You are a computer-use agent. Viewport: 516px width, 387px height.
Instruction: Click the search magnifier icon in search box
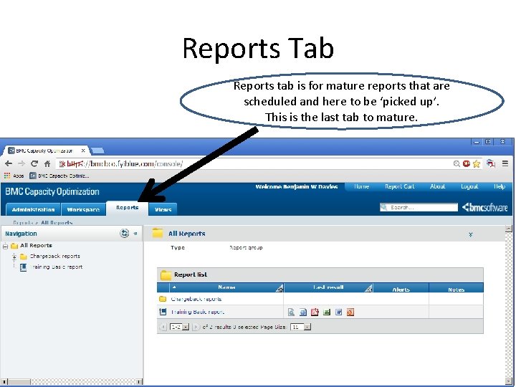[x=383, y=207]
